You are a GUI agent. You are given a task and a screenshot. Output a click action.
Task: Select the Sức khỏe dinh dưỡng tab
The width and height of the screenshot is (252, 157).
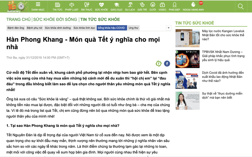58,28
